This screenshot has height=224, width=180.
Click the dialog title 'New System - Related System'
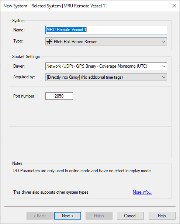tap(55, 6)
